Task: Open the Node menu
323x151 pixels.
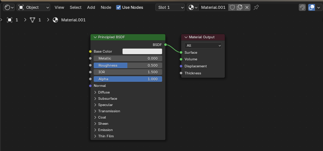Action: coord(106,7)
